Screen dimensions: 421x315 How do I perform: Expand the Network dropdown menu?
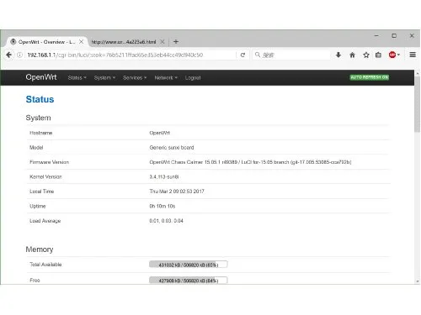click(166, 77)
